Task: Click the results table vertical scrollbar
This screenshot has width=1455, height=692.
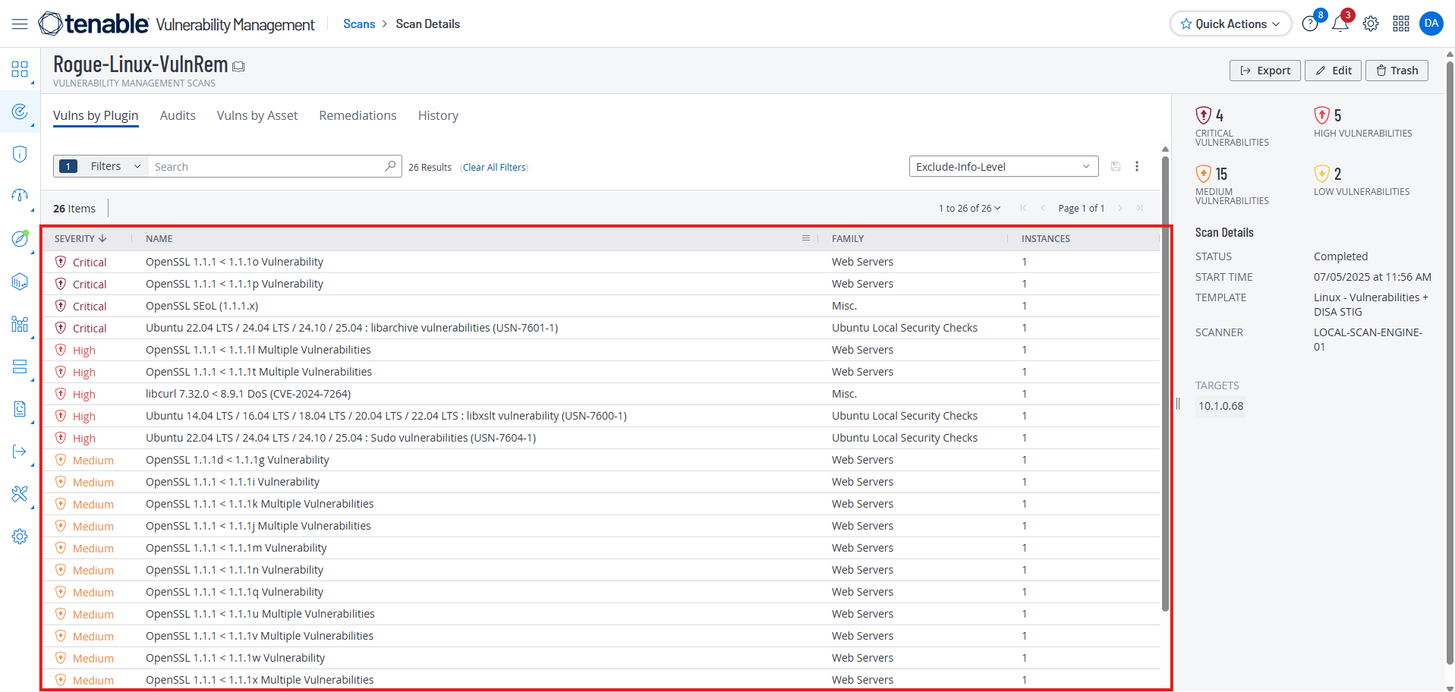Action: [1165, 383]
